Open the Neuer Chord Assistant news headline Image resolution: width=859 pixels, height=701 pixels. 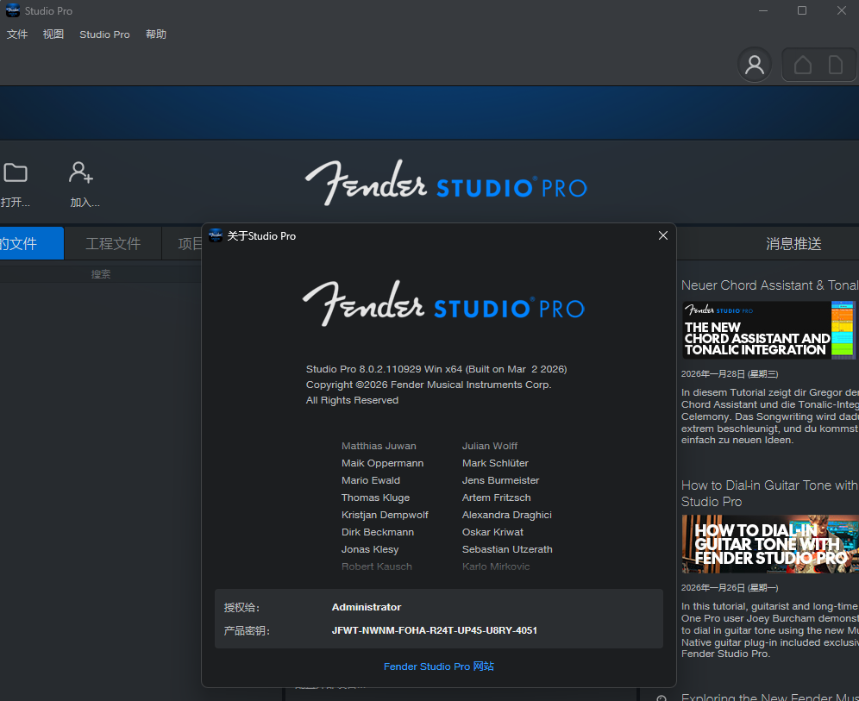coord(769,285)
